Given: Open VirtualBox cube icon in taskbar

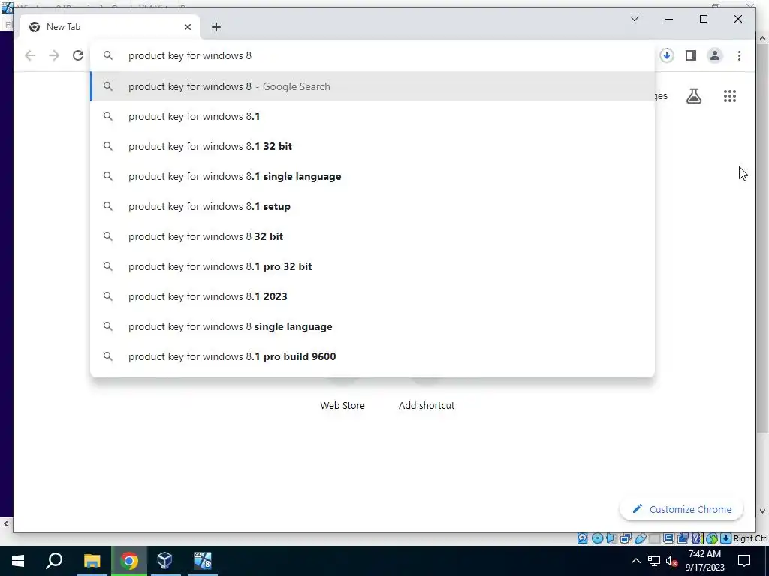Looking at the screenshot, I should pos(164,561).
